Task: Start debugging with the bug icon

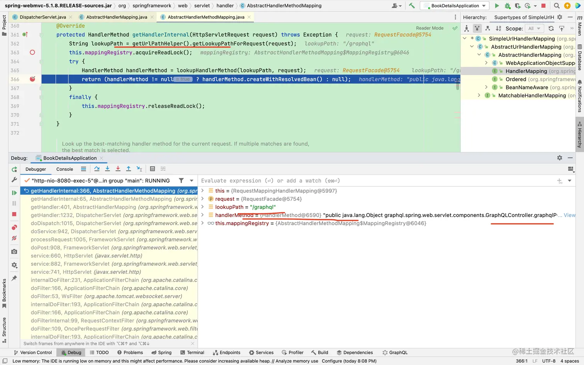Action: 508,6
